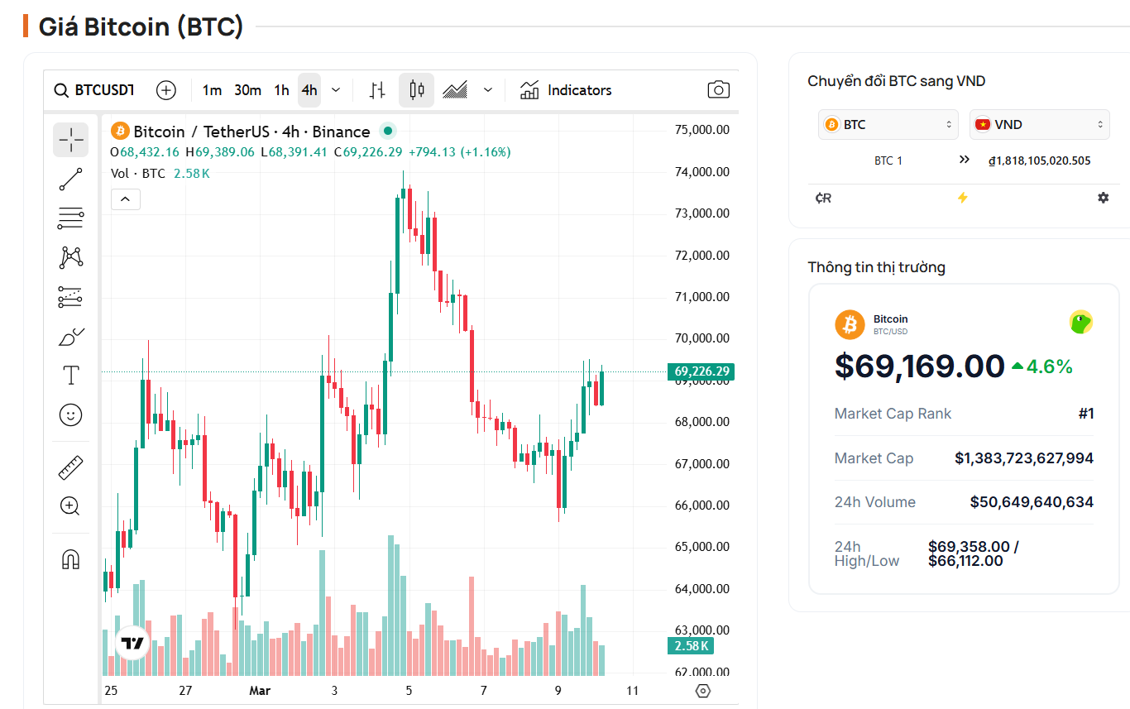Collapse the chart legend with the chevron
Viewport: 1130px width, 709px height.
(125, 199)
